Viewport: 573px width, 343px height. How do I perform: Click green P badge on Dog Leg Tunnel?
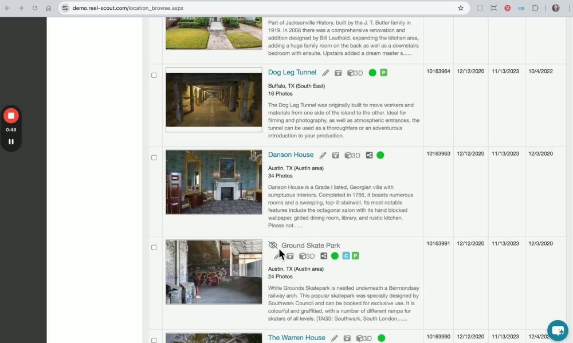point(383,73)
